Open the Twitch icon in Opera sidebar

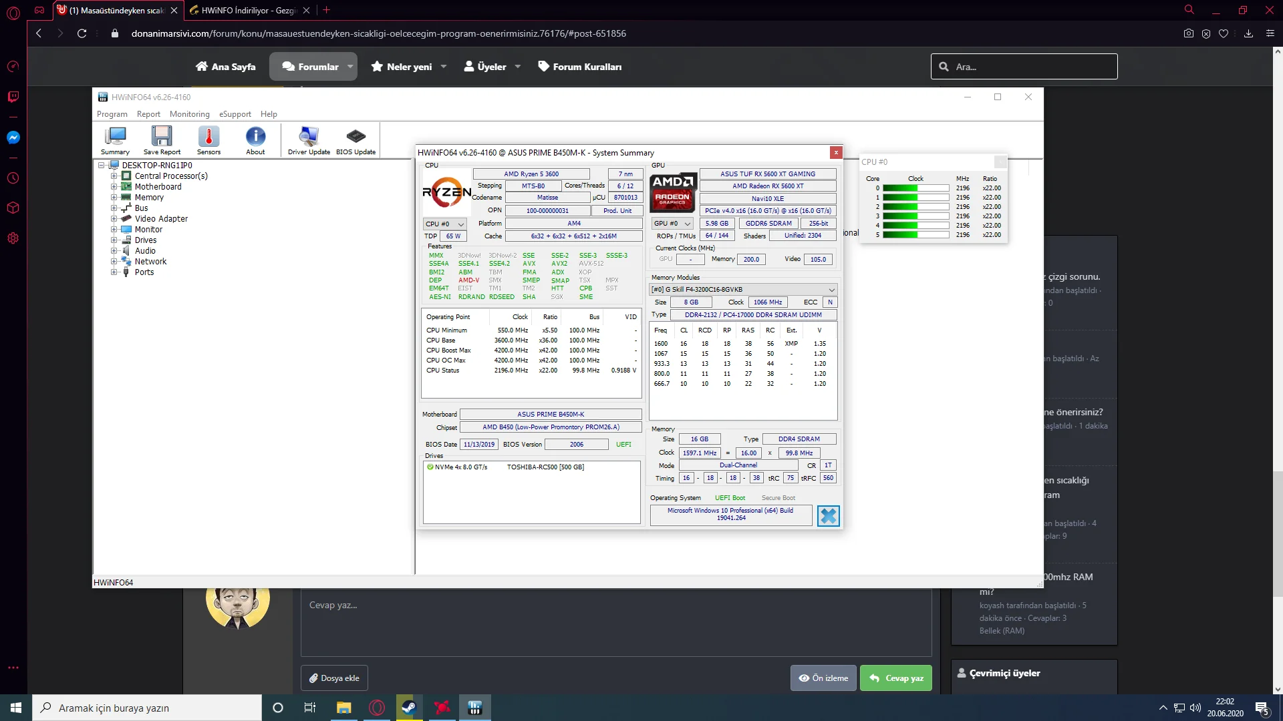(13, 97)
